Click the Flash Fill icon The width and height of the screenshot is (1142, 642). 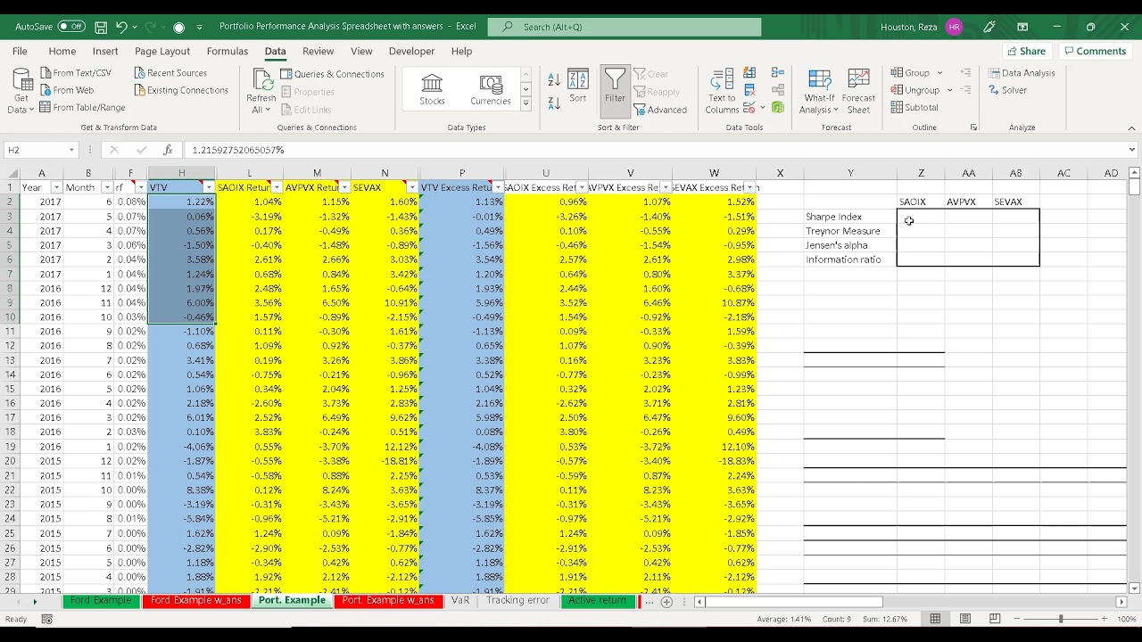click(x=749, y=73)
